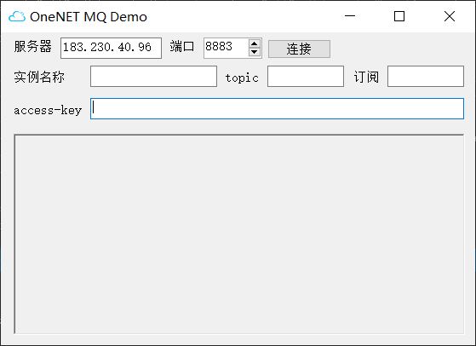
Task: Close the OneNET MQ Demo window
Action: coord(450,16)
